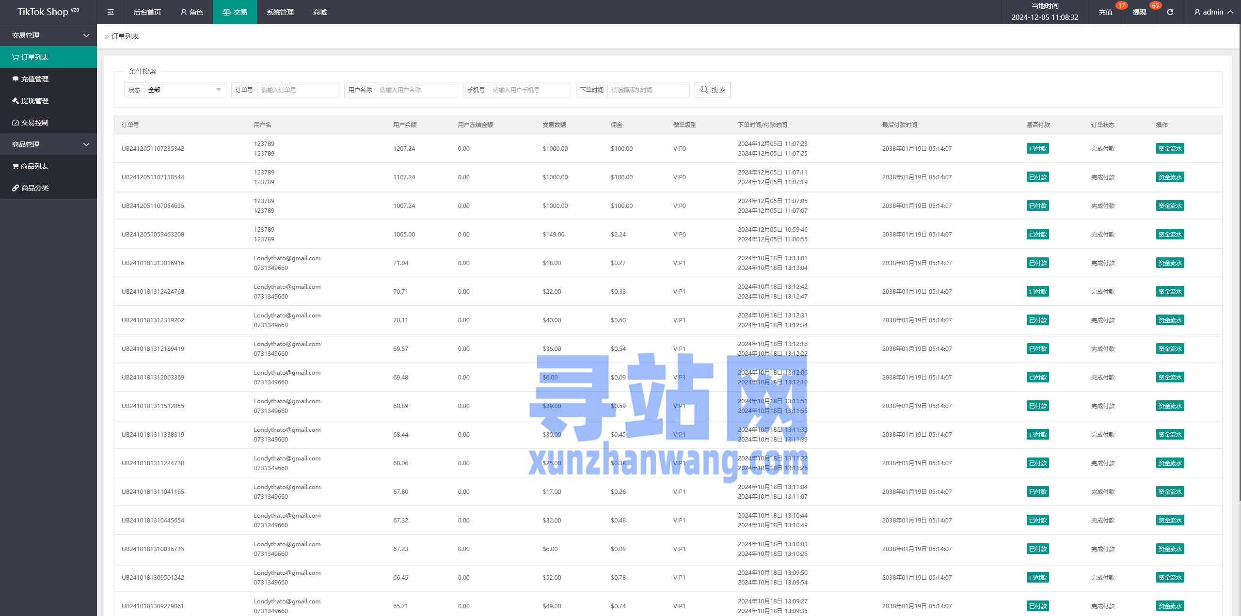The height and width of the screenshot is (616, 1241).
Task: Open 商品分类 with the link icon in the sidebar
Action: click(35, 188)
